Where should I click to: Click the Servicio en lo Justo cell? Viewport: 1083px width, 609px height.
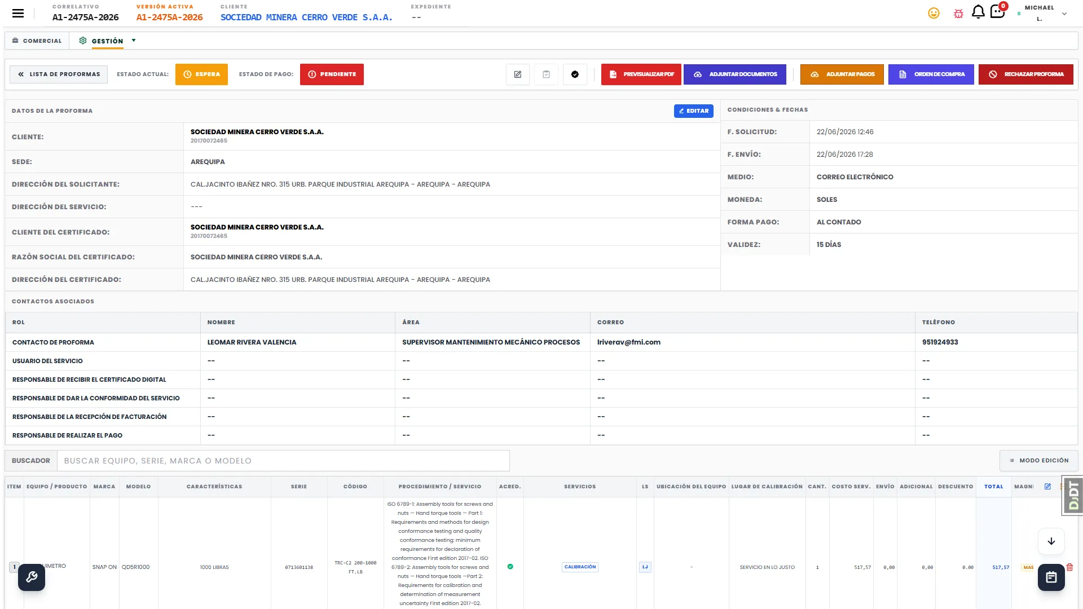tap(767, 567)
